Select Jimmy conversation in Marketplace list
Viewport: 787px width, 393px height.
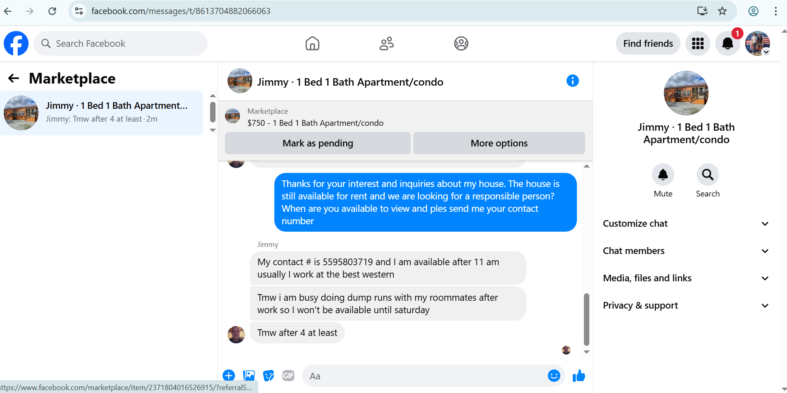click(102, 113)
